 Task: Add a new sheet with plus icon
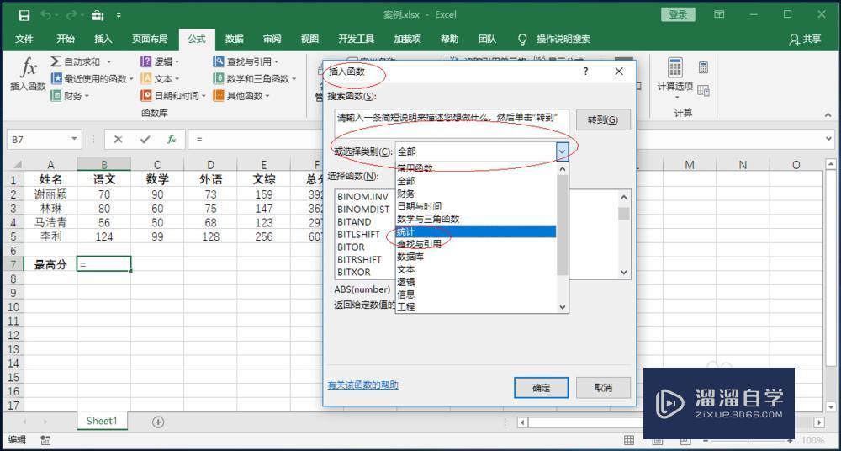[158, 422]
